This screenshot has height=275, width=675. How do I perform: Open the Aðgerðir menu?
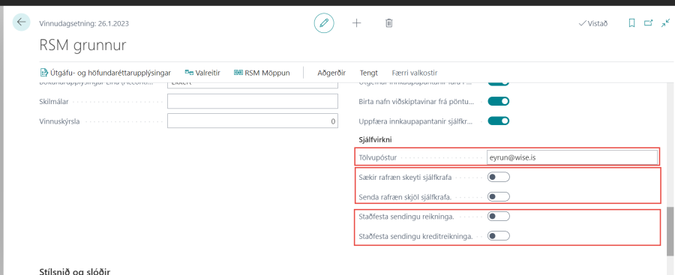[x=331, y=73]
